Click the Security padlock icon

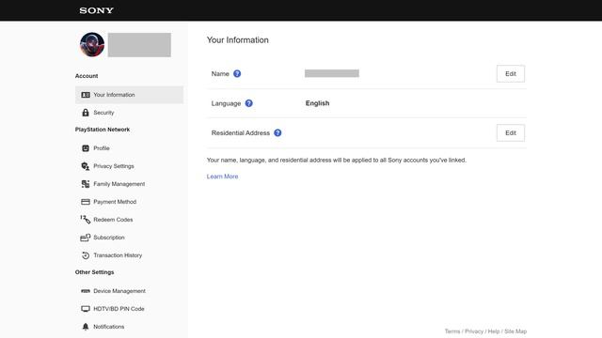tap(86, 113)
